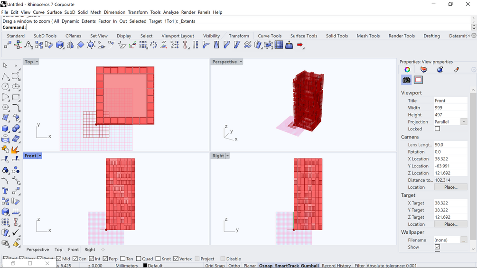Switch to the Perspective viewport tab at bottom
This screenshot has height=268, width=477.
37,250
